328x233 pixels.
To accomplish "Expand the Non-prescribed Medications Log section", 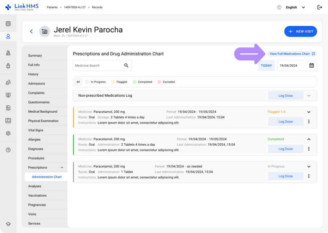I will pyautogui.click(x=309, y=96).
